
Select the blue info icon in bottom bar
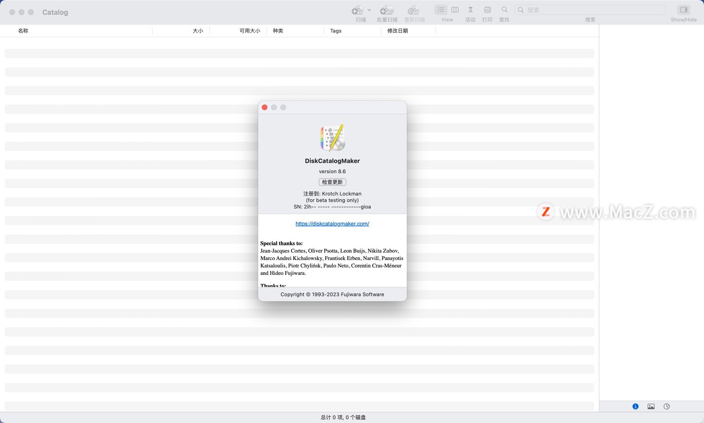(635, 406)
